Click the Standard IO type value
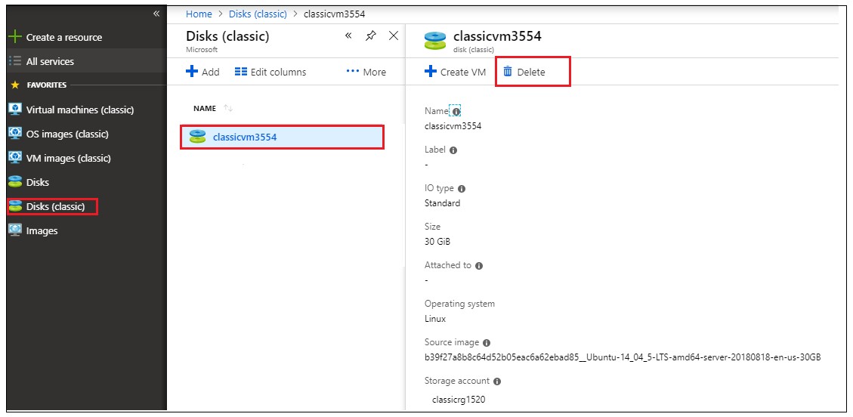 (x=442, y=203)
